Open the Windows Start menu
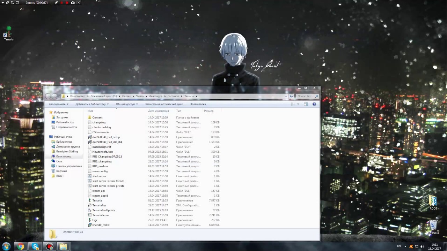The image size is (447, 251). [x=6, y=246]
